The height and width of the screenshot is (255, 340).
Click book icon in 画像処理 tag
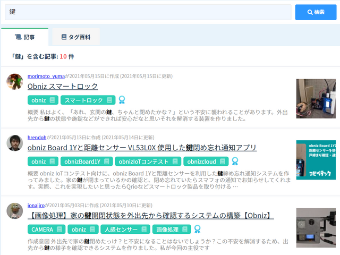185,229
